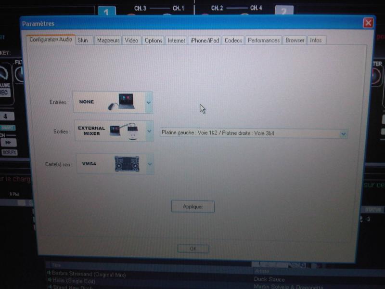Click the Appliquer button
This screenshot has width=385, height=289.
point(193,207)
